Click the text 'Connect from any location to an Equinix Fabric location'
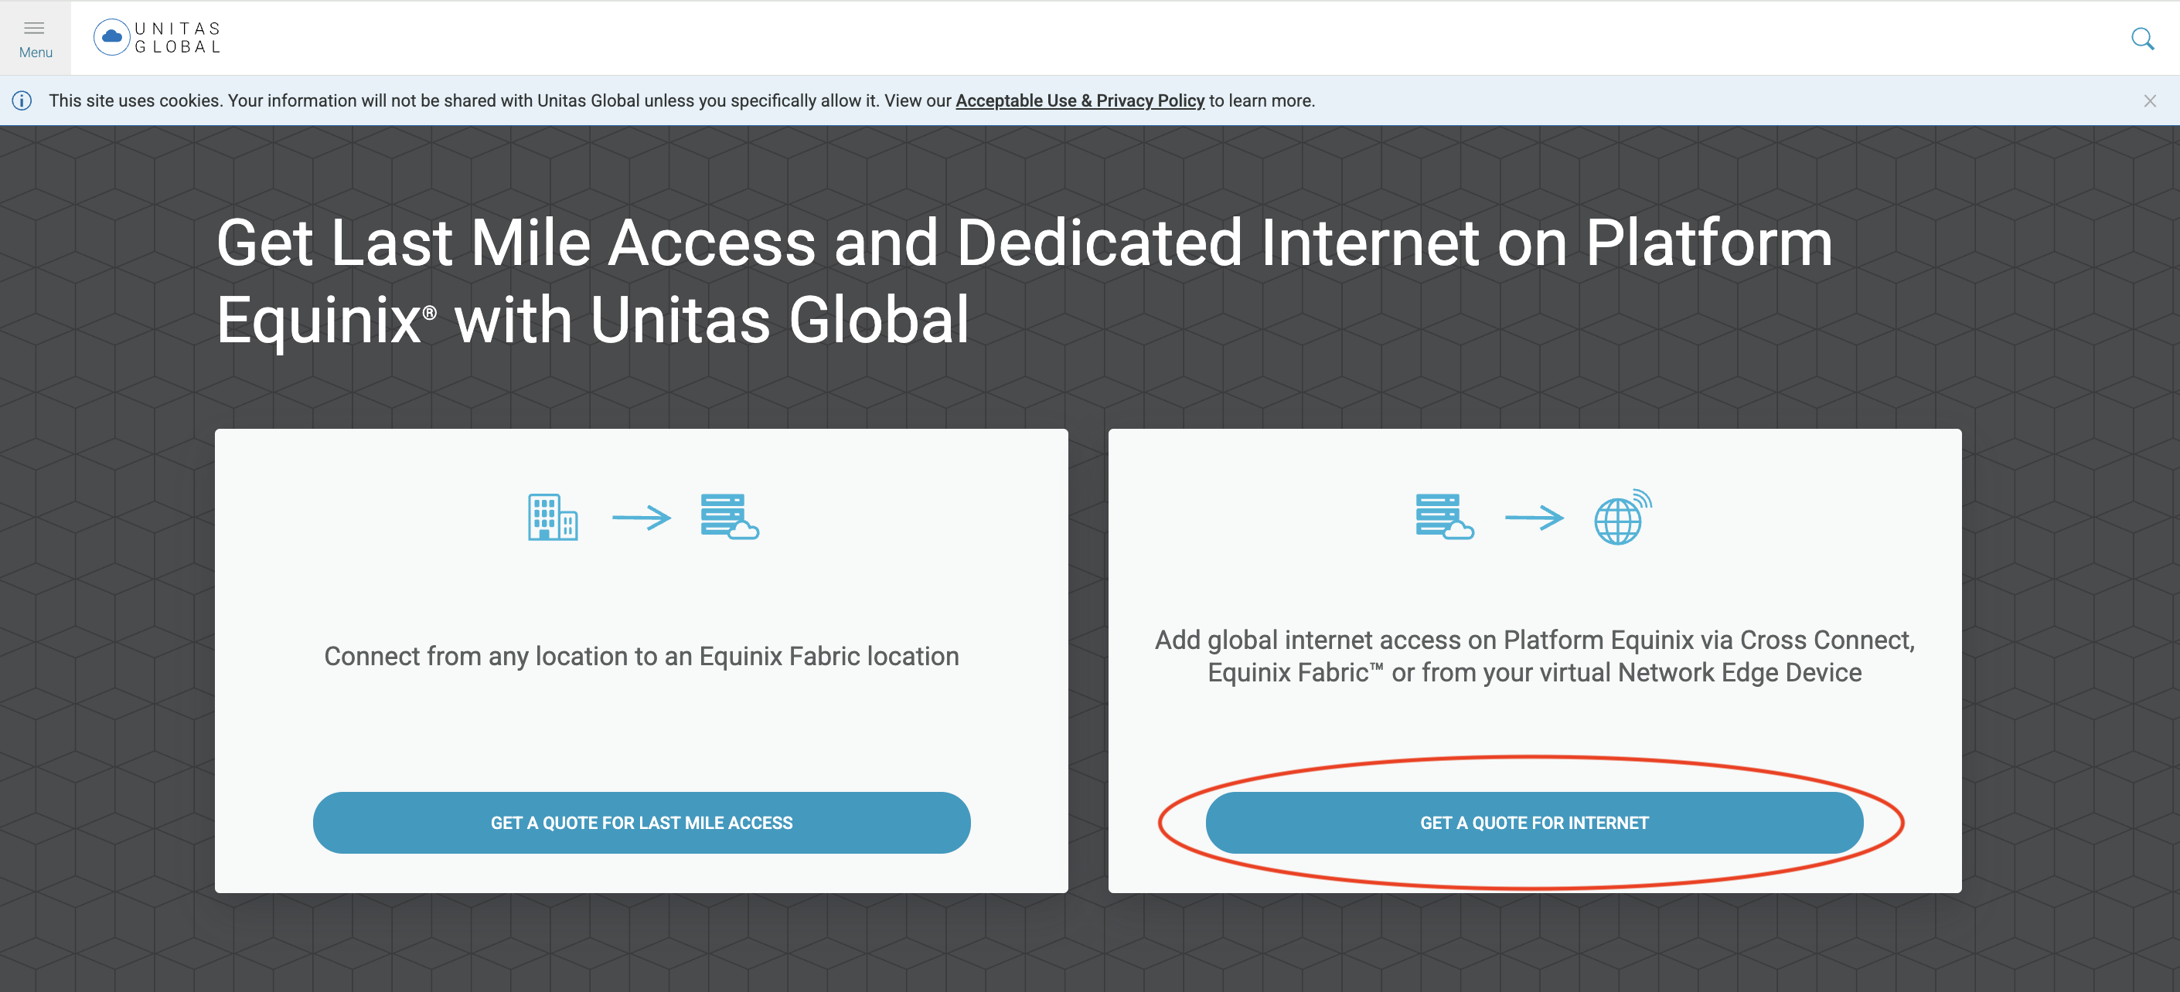Screen dimensions: 2180x992 click(x=642, y=656)
